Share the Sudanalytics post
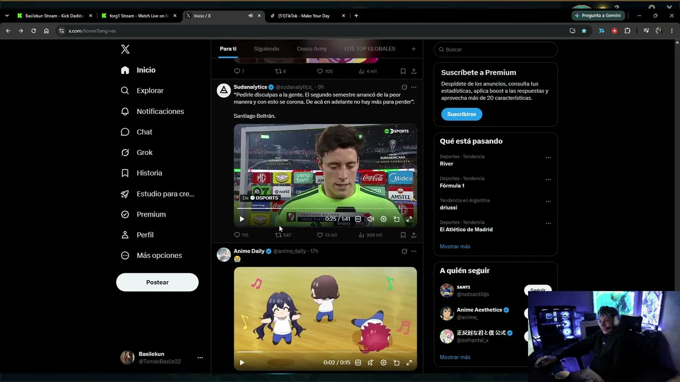This screenshot has height=382, width=680. click(414, 235)
